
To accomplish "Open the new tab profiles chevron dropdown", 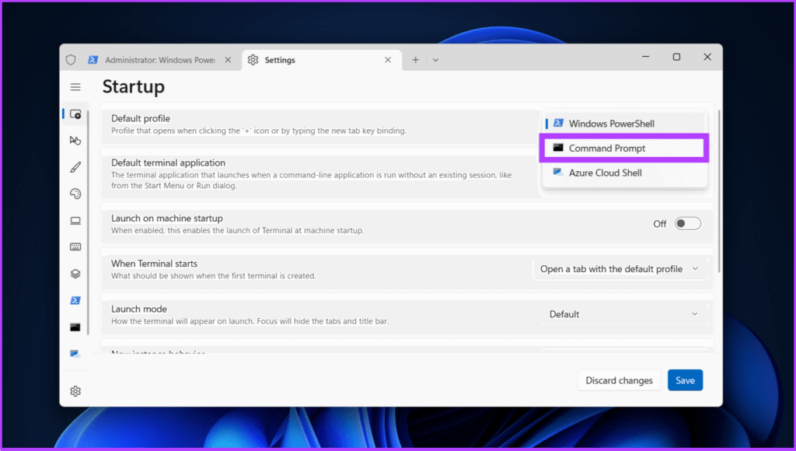I will click(x=435, y=60).
